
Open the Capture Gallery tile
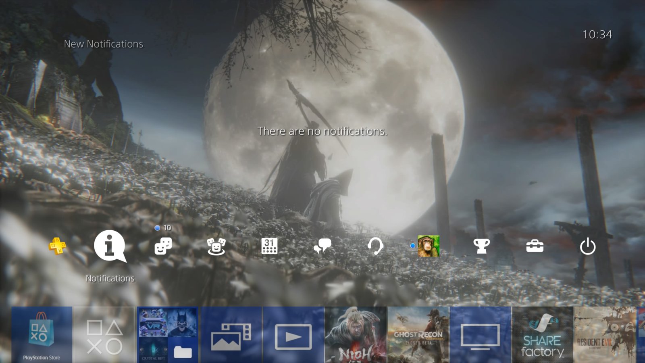click(231, 335)
